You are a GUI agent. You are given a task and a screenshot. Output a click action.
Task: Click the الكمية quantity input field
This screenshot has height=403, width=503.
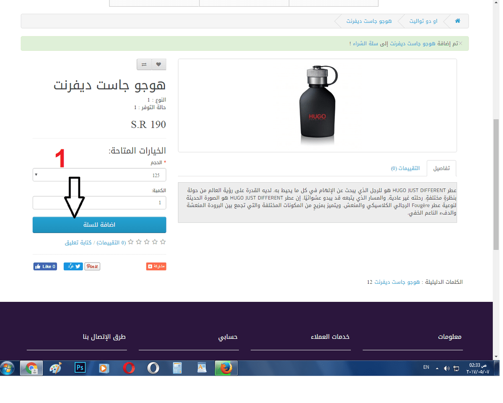click(x=99, y=203)
